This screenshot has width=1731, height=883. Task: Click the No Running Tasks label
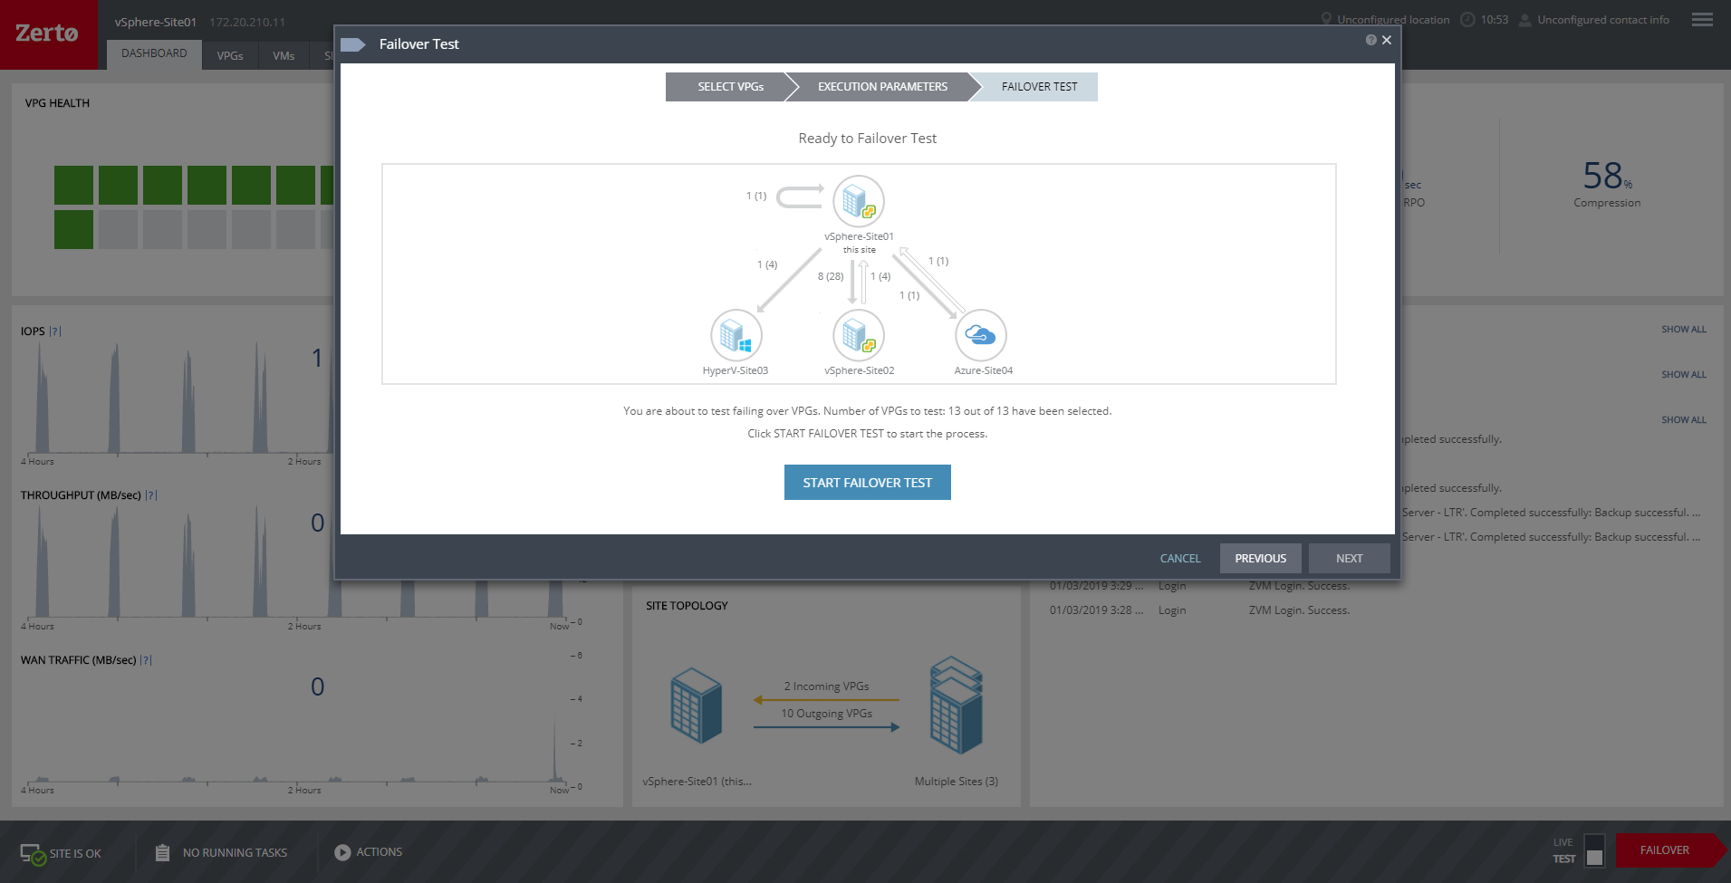point(235,853)
